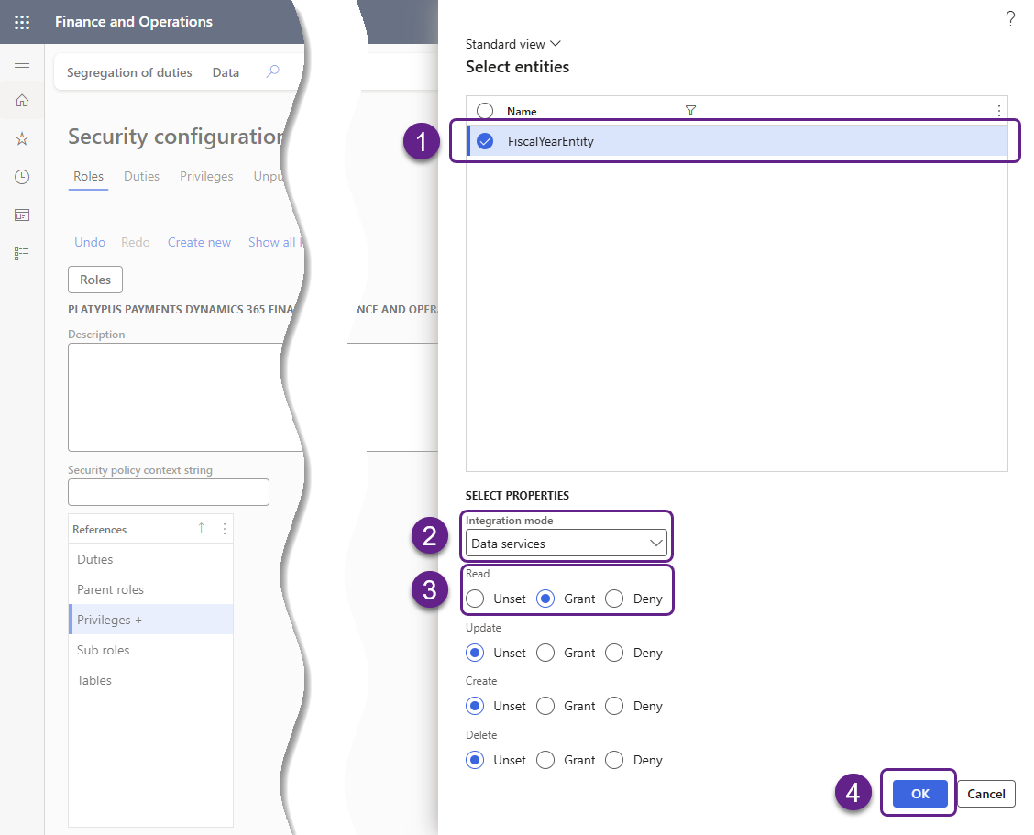1034x835 pixels.
Task: Open Modules list icon in sidebar
Action: 22,254
